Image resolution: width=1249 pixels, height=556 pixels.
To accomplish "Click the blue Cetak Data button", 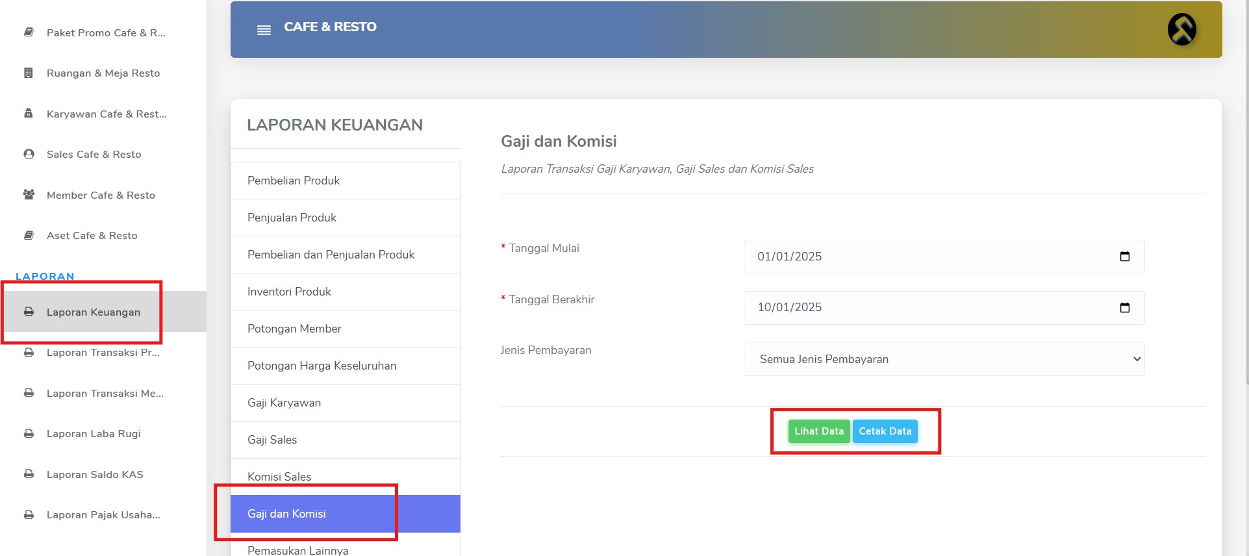I will coord(885,431).
